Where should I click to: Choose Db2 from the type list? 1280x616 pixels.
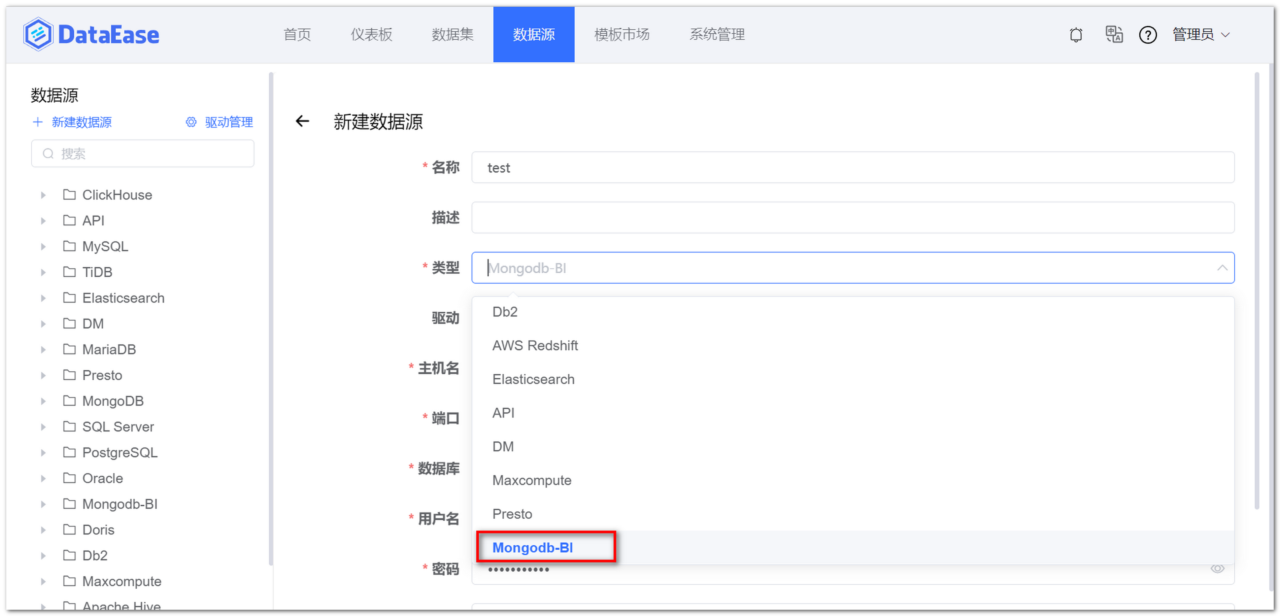point(853,312)
